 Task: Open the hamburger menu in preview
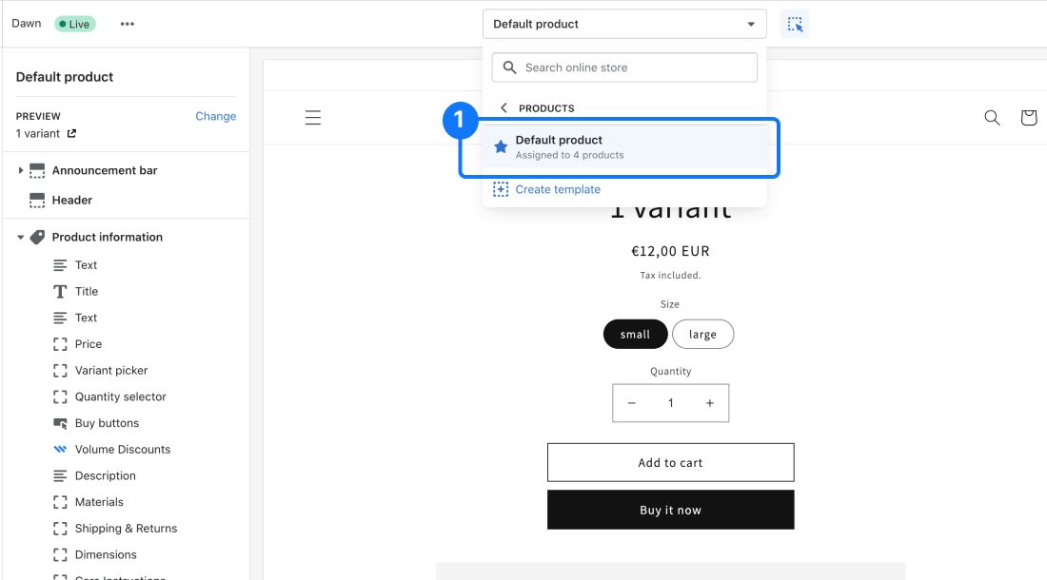point(313,118)
